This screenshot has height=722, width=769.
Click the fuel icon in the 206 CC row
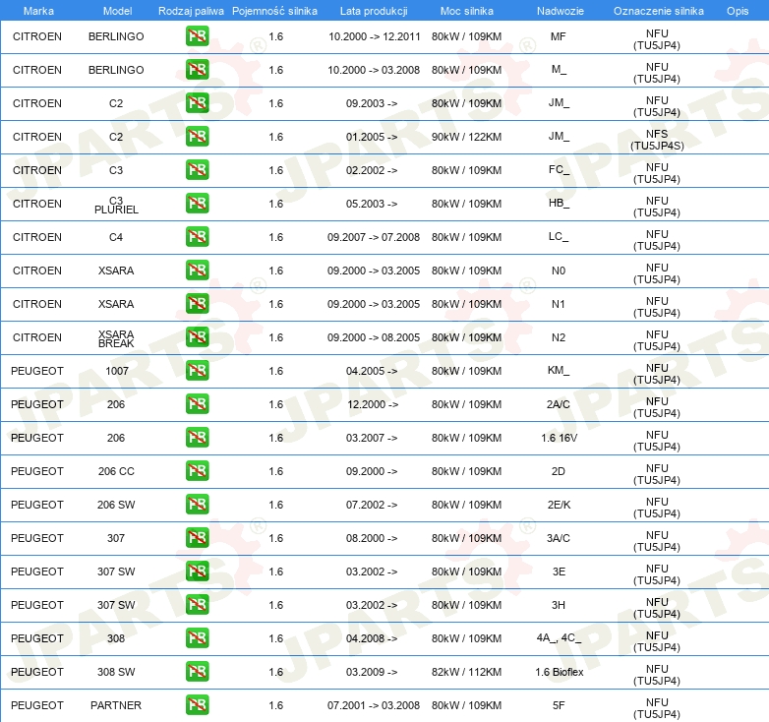coord(197,471)
